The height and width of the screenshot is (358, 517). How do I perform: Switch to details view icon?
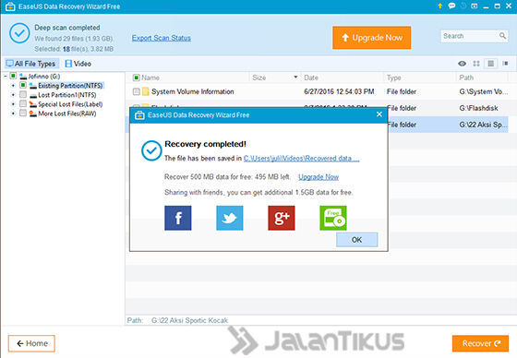505,64
